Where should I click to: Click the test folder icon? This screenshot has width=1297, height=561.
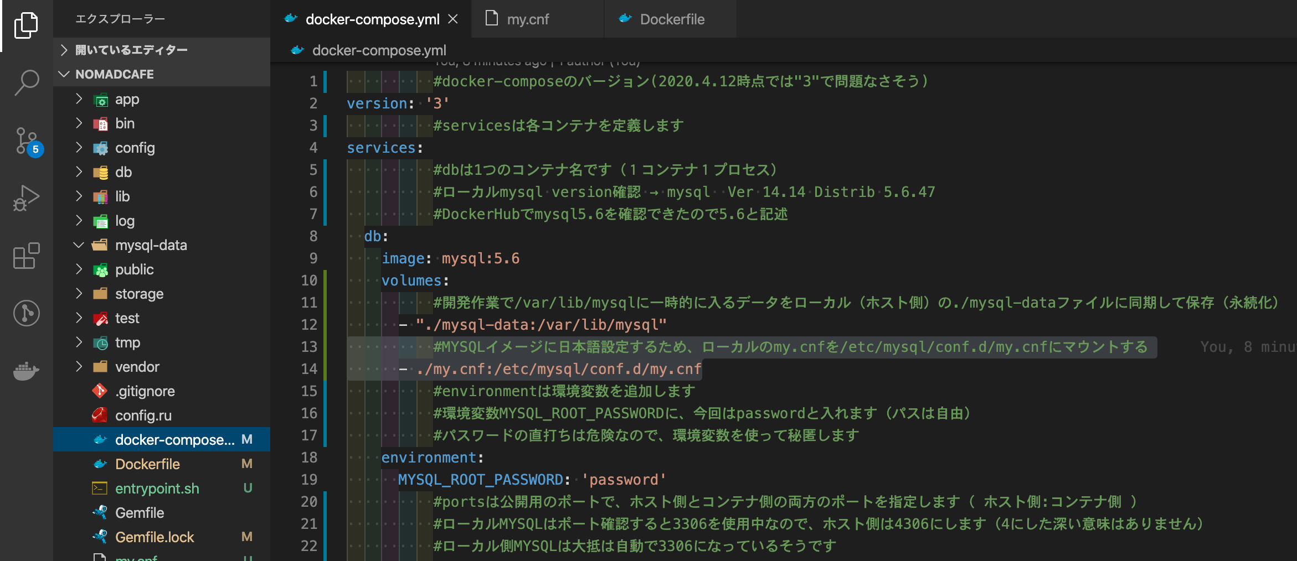(x=100, y=319)
